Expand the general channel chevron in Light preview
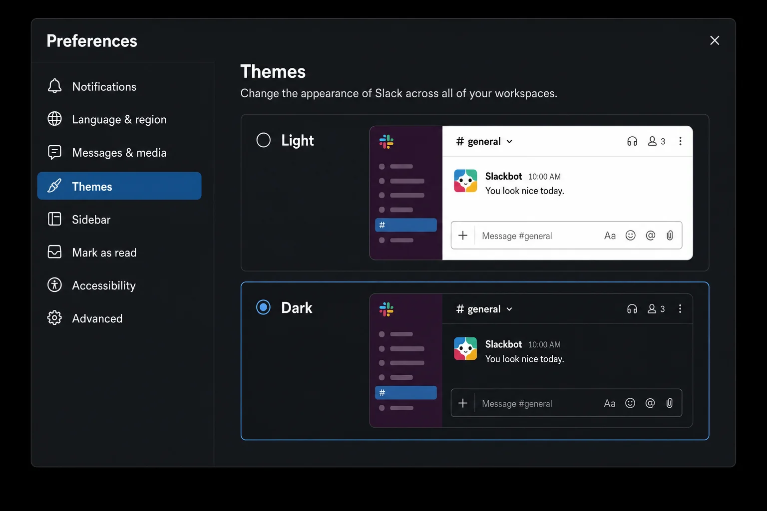 509,142
